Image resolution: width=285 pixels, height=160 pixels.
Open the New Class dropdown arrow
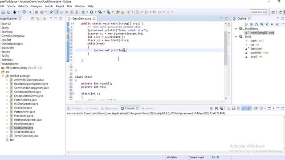pos(46,12)
